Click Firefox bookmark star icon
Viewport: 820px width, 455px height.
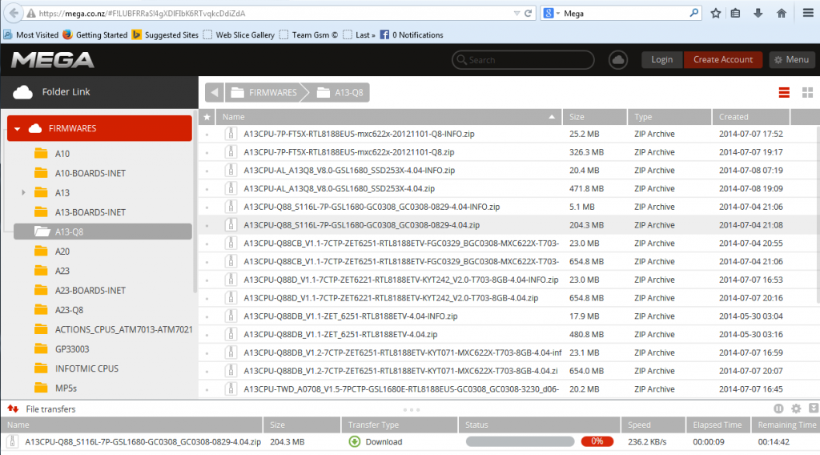tap(715, 14)
